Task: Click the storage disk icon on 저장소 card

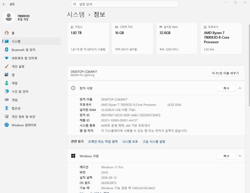Action: tap(72, 27)
